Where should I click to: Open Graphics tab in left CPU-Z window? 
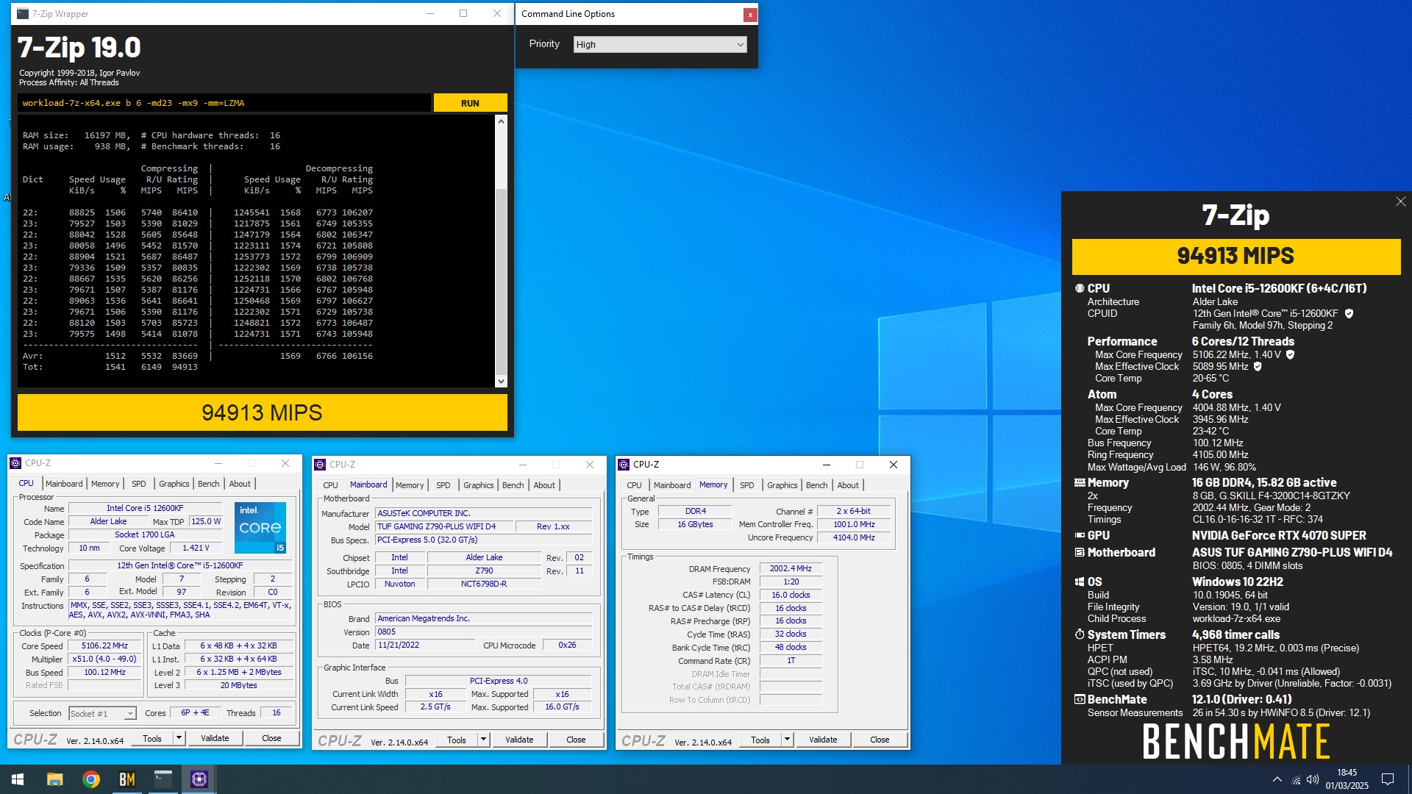tap(174, 484)
